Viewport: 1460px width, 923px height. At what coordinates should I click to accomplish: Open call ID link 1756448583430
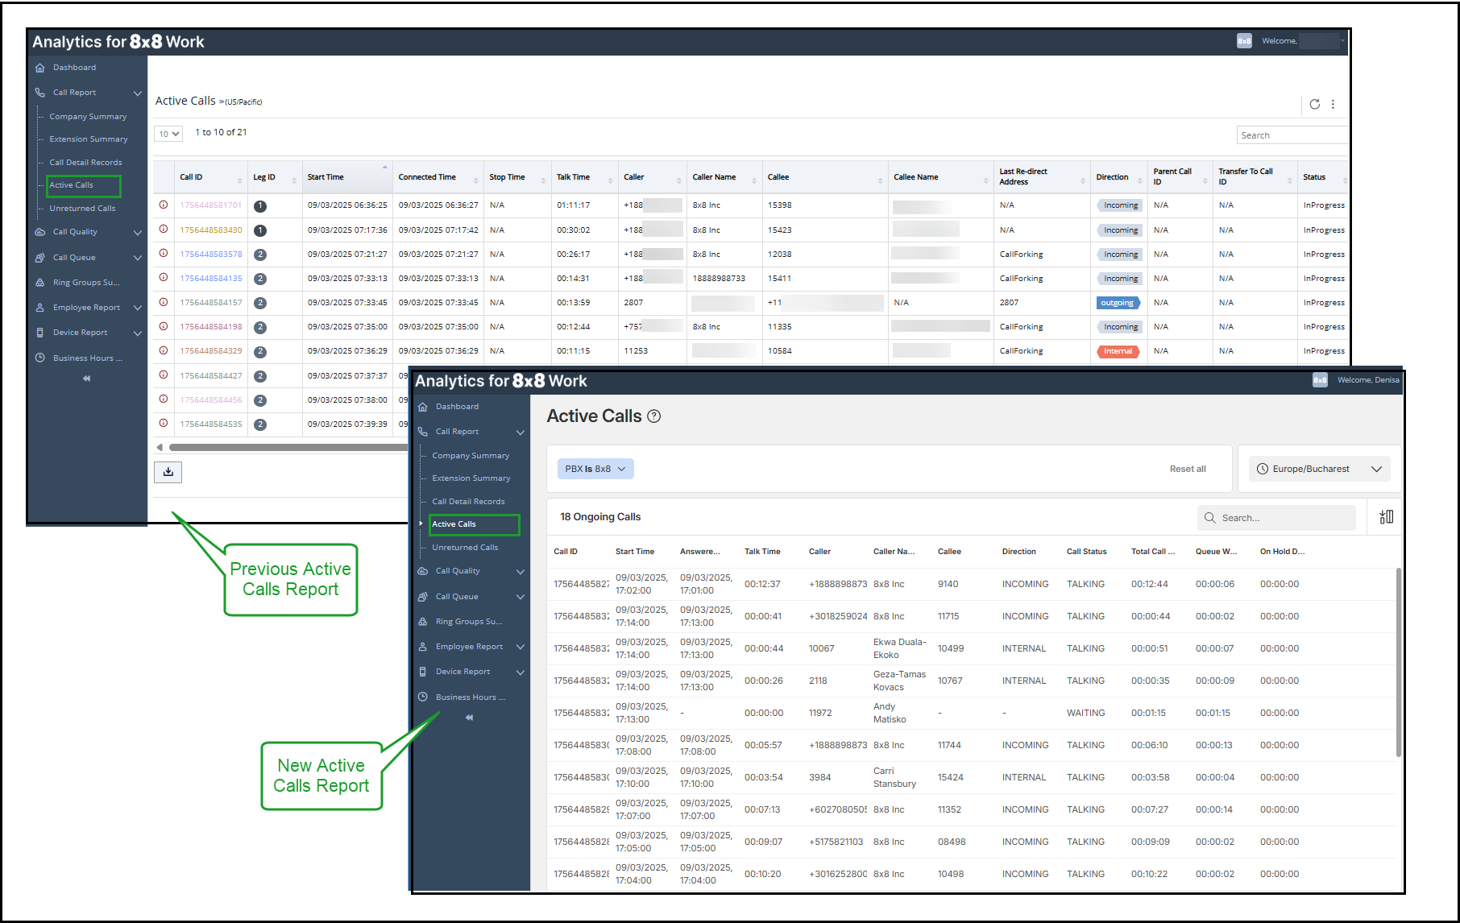(x=211, y=230)
